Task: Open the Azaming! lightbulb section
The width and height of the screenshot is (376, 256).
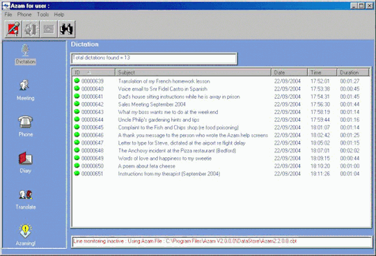Action: point(26,235)
